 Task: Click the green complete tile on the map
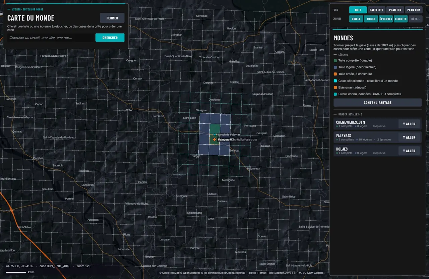pyautogui.click(x=214, y=129)
